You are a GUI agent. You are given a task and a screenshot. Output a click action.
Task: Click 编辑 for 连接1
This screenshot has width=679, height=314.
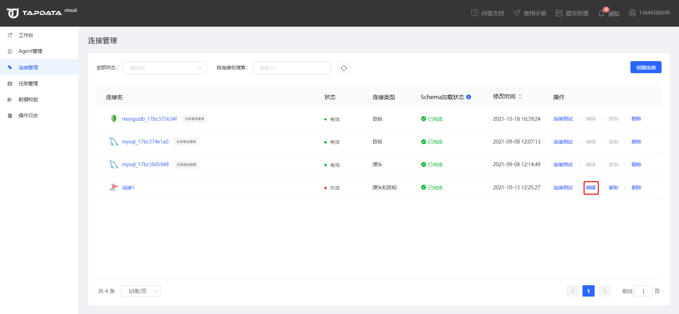coord(591,188)
